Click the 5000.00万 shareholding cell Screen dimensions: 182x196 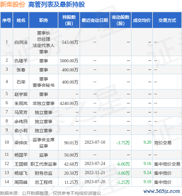pyautogui.click(x=69, y=61)
